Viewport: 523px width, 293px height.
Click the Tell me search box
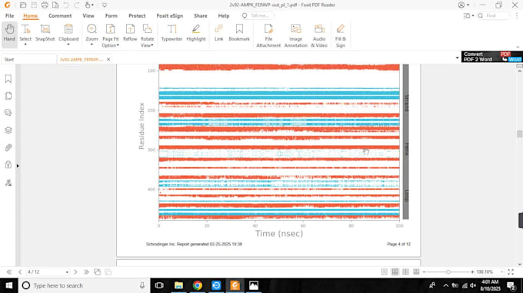(258, 15)
